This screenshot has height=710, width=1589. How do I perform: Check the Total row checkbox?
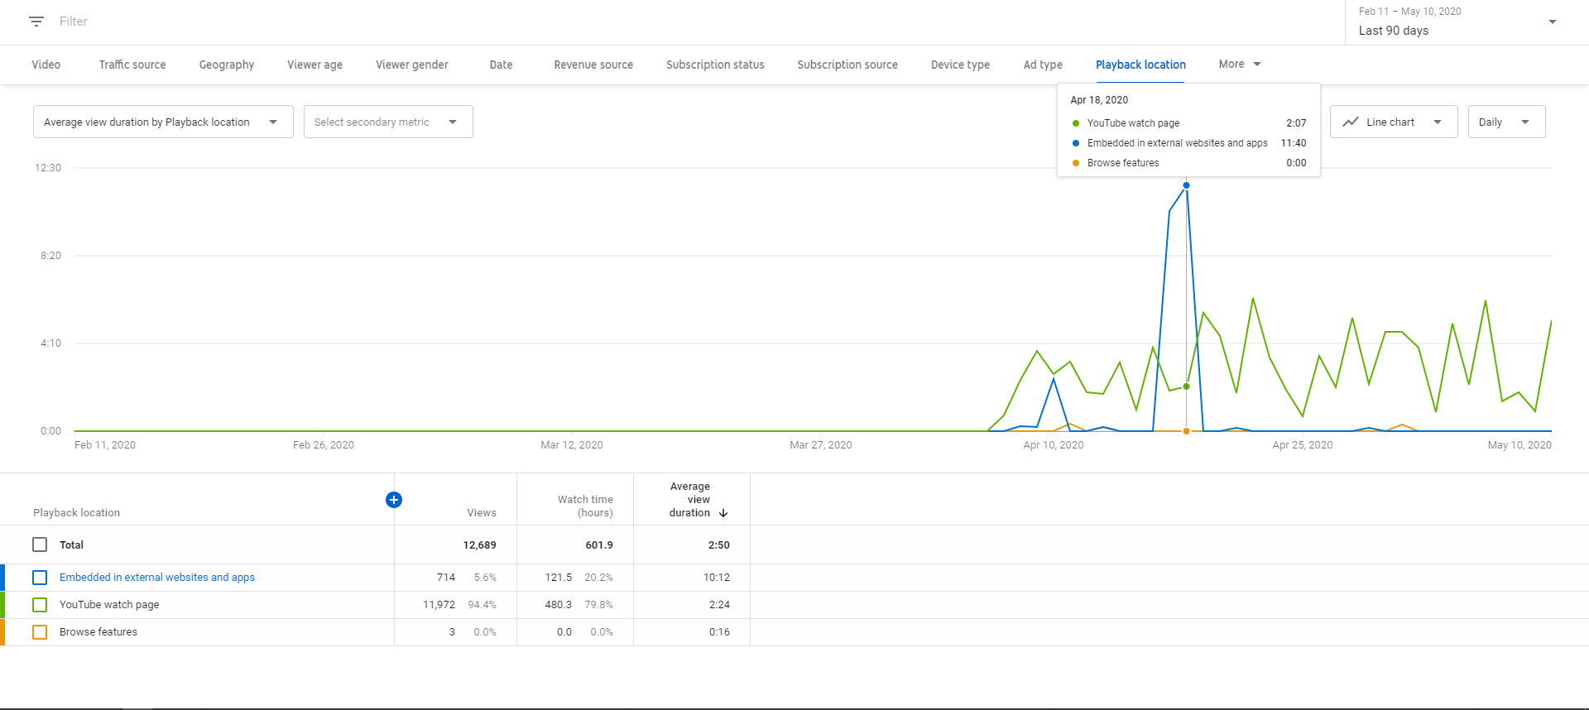(x=40, y=544)
